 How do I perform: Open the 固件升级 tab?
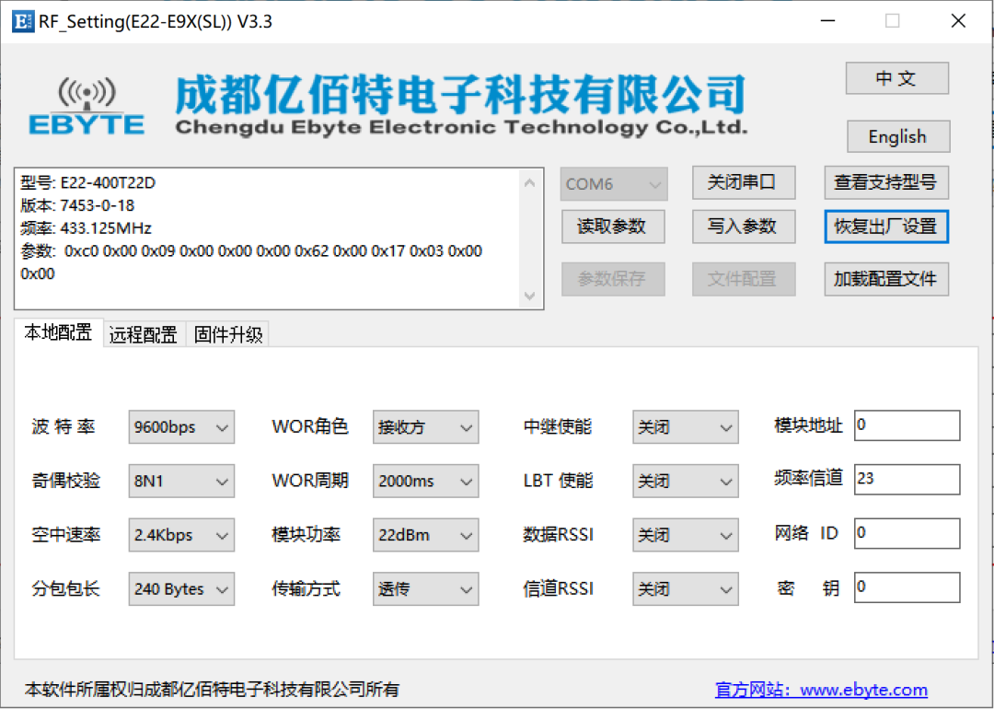(228, 335)
